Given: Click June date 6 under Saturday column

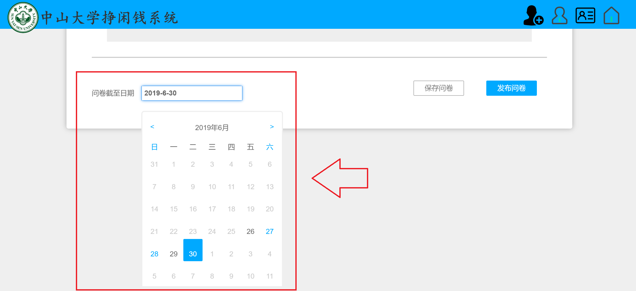Looking at the screenshot, I should (x=270, y=164).
